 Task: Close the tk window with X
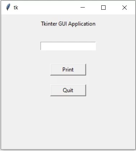coord(125,8)
